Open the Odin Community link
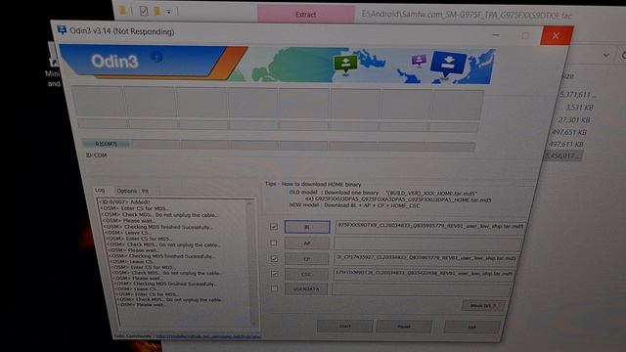 (208, 336)
